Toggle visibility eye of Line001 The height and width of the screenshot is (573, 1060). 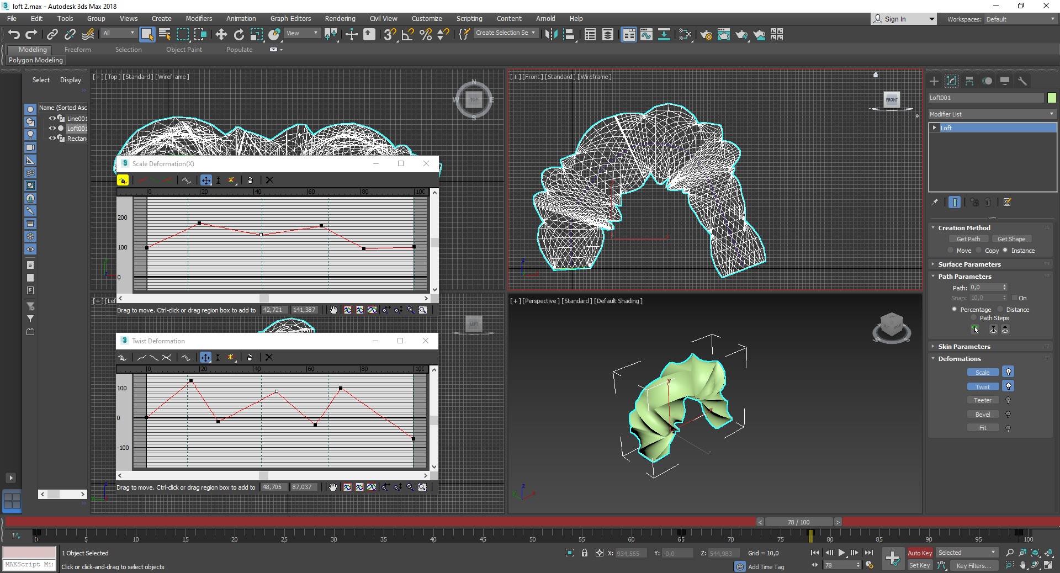(52, 118)
